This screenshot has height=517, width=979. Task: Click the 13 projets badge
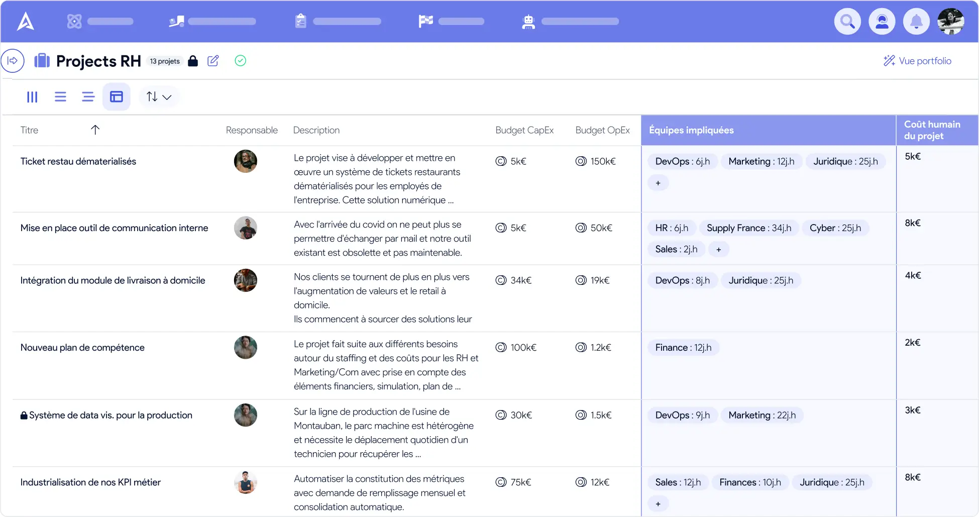(x=165, y=61)
